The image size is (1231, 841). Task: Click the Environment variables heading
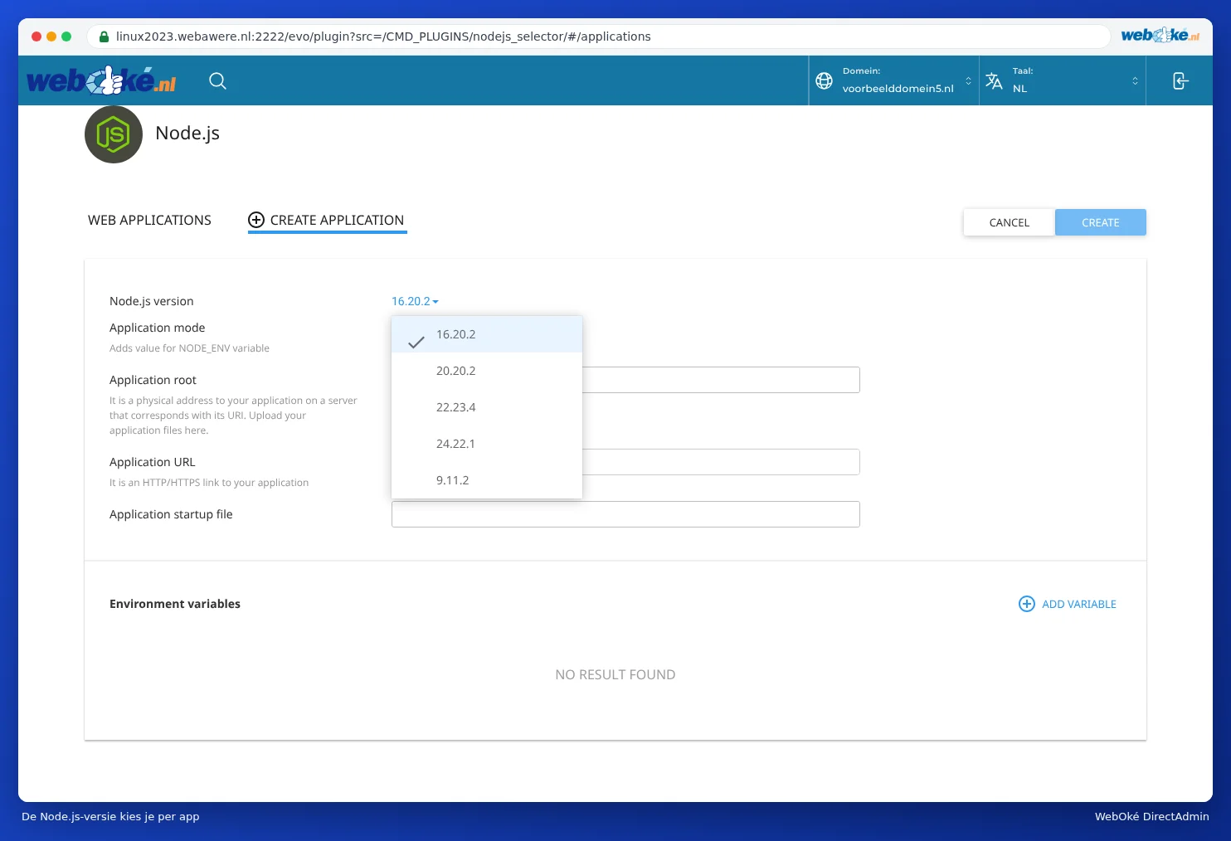[175, 604]
